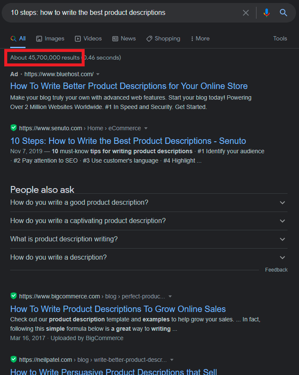This screenshot has width=299, height=375.
Task: Click the magnifying glass search icon
Action: coord(284,13)
